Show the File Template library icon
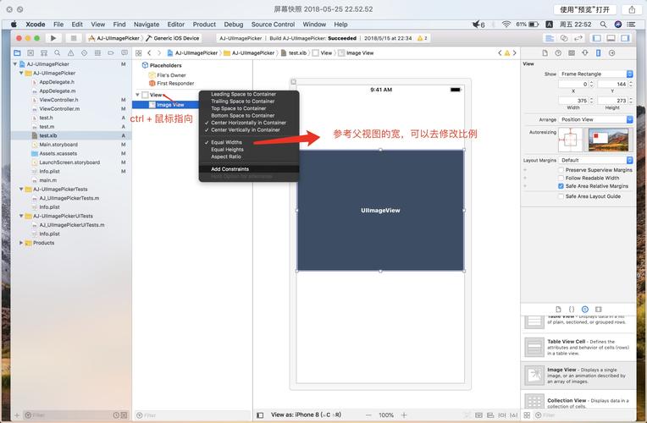The image size is (647, 423). point(558,309)
